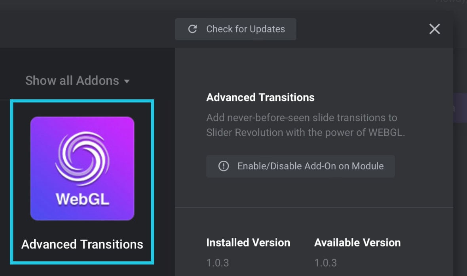
Task: Select the purple WebGL addon thumbnail
Action: point(82,169)
